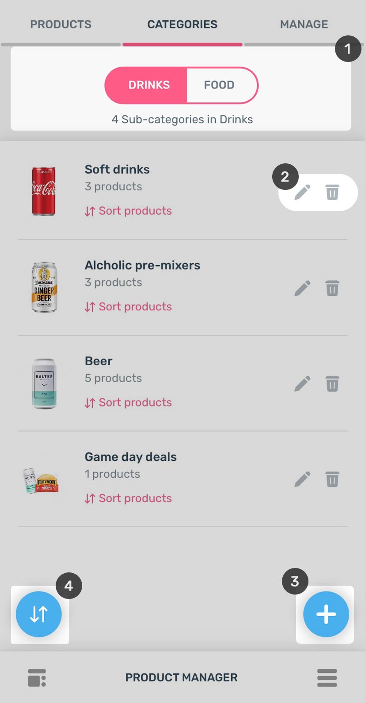Open the Manage tab
The image size is (365, 703).
(x=304, y=24)
